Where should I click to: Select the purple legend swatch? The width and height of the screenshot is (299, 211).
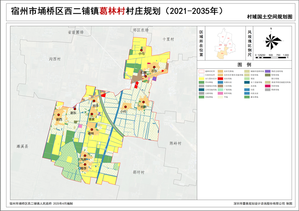[268, 70]
